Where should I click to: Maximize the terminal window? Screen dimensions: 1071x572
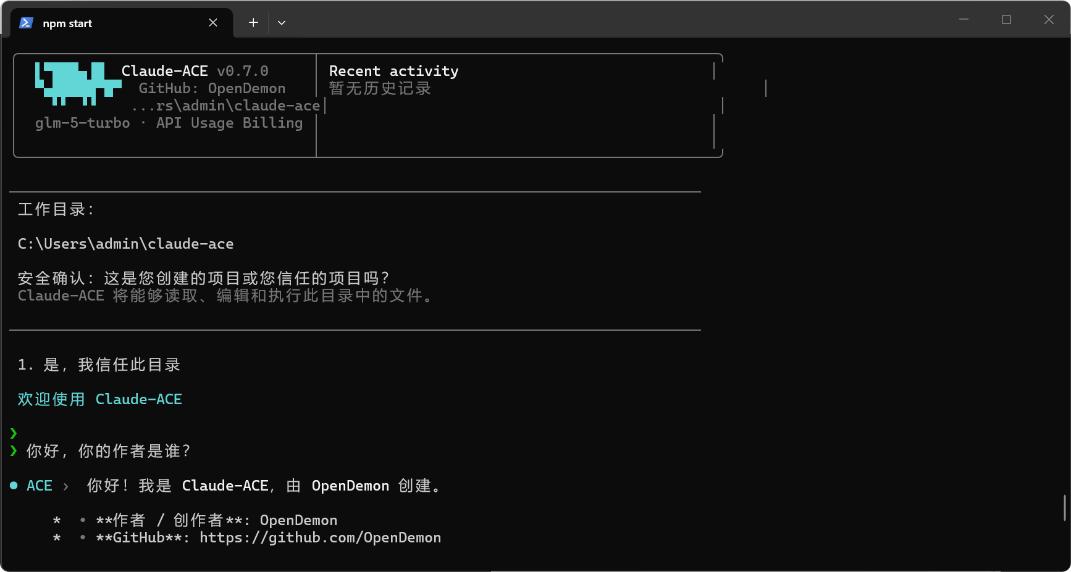(1006, 19)
